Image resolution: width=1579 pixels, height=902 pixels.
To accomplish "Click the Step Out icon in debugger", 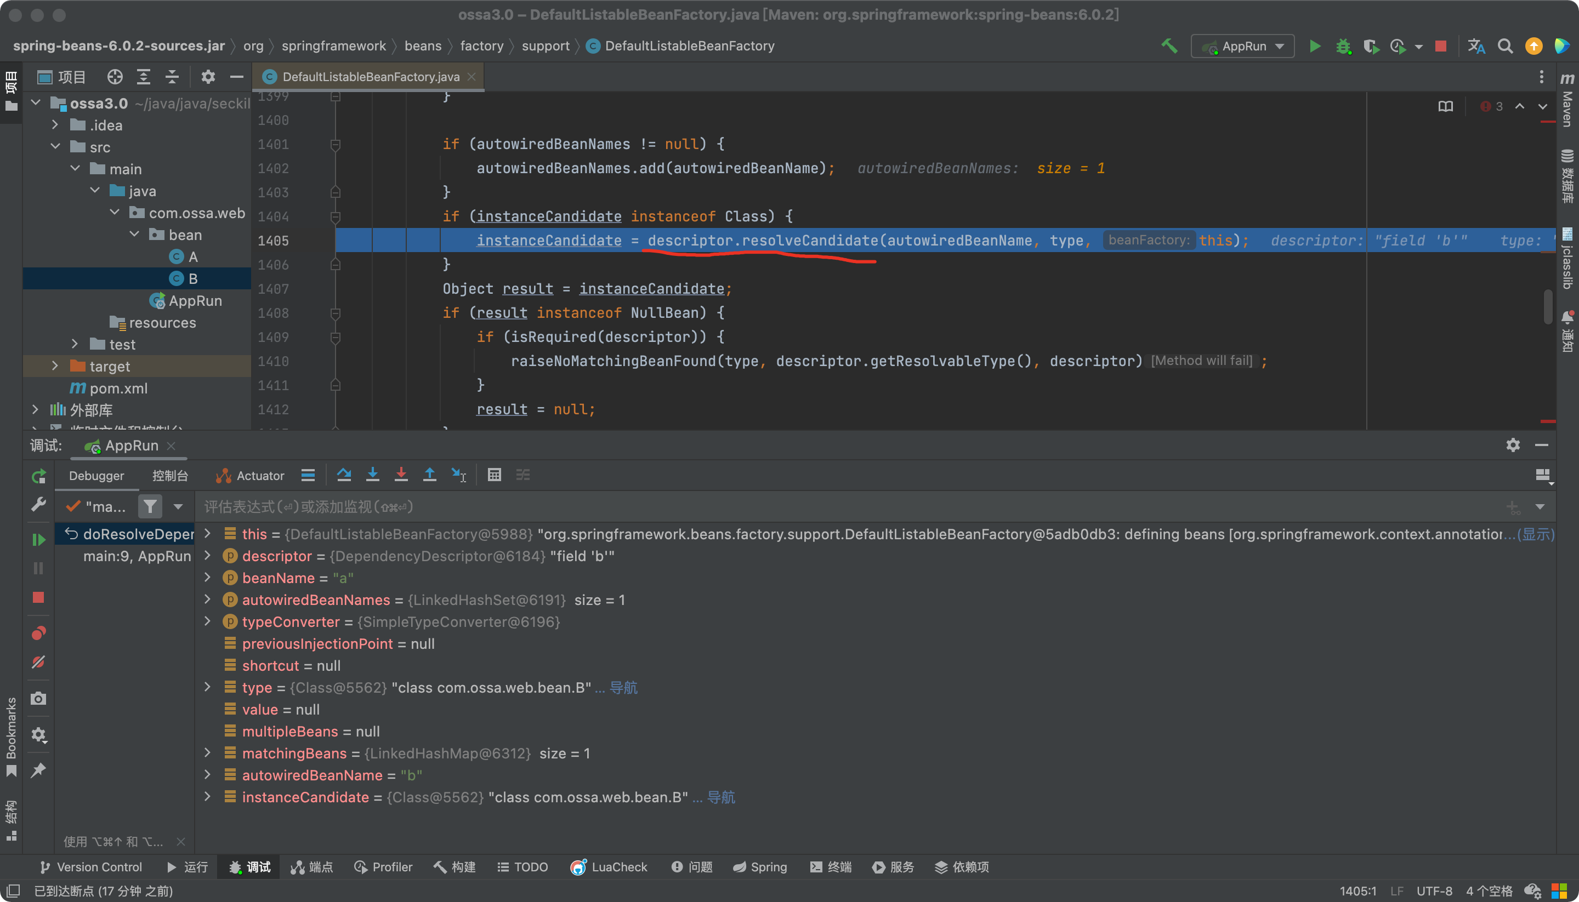I will coord(429,475).
